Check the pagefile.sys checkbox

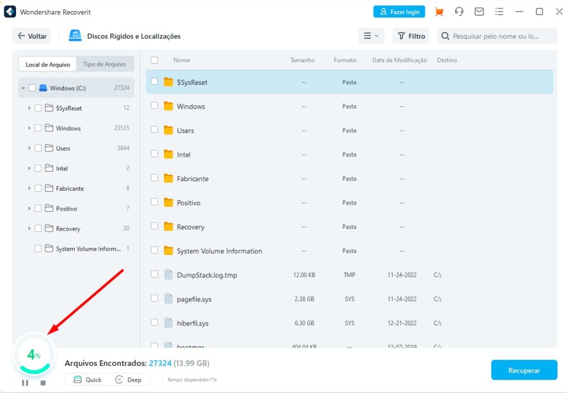pos(154,298)
